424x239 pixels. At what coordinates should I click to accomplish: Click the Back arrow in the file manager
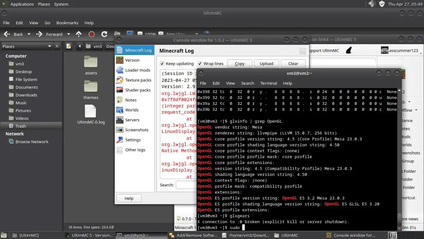coord(13,34)
